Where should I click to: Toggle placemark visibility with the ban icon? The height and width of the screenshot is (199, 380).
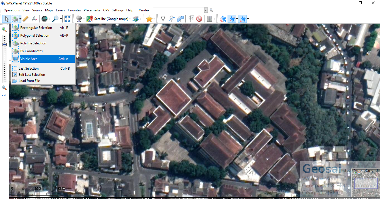click(199, 19)
